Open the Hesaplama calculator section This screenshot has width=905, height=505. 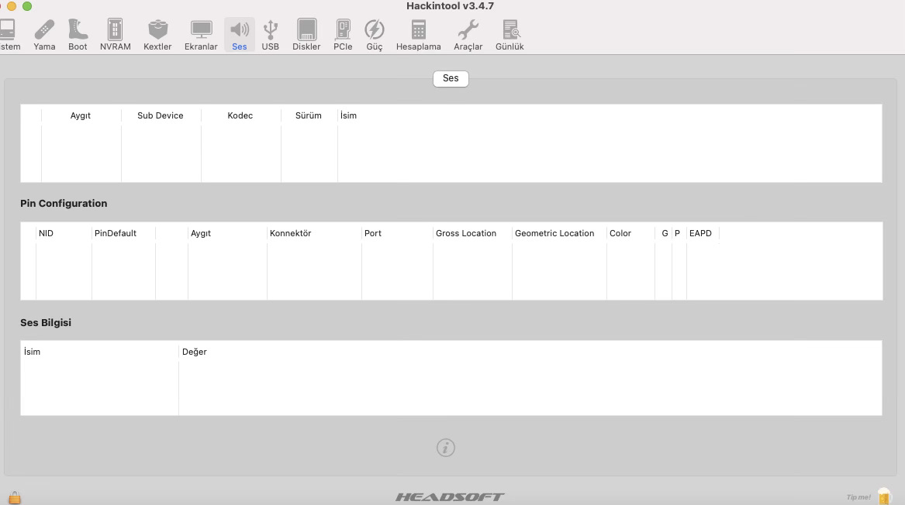click(418, 35)
